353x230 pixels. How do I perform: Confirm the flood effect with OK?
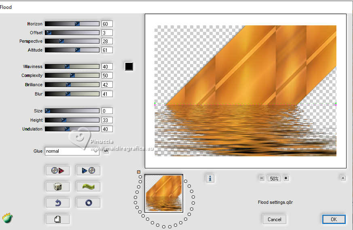point(334,219)
